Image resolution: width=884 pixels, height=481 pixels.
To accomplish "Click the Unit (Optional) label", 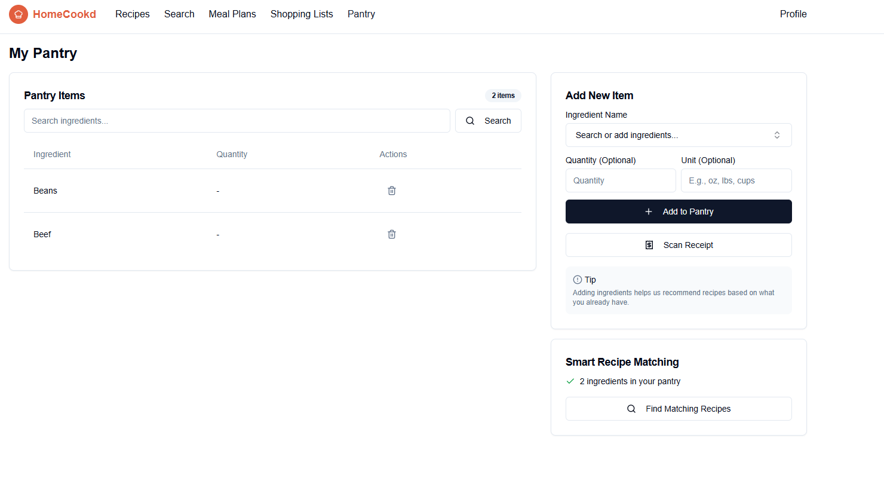I will click(708, 160).
